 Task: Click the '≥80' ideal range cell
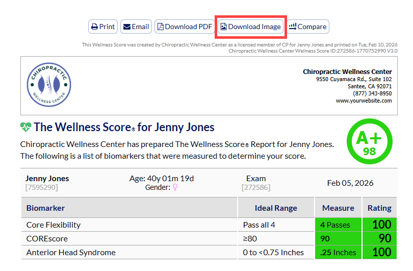pos(276,238)
